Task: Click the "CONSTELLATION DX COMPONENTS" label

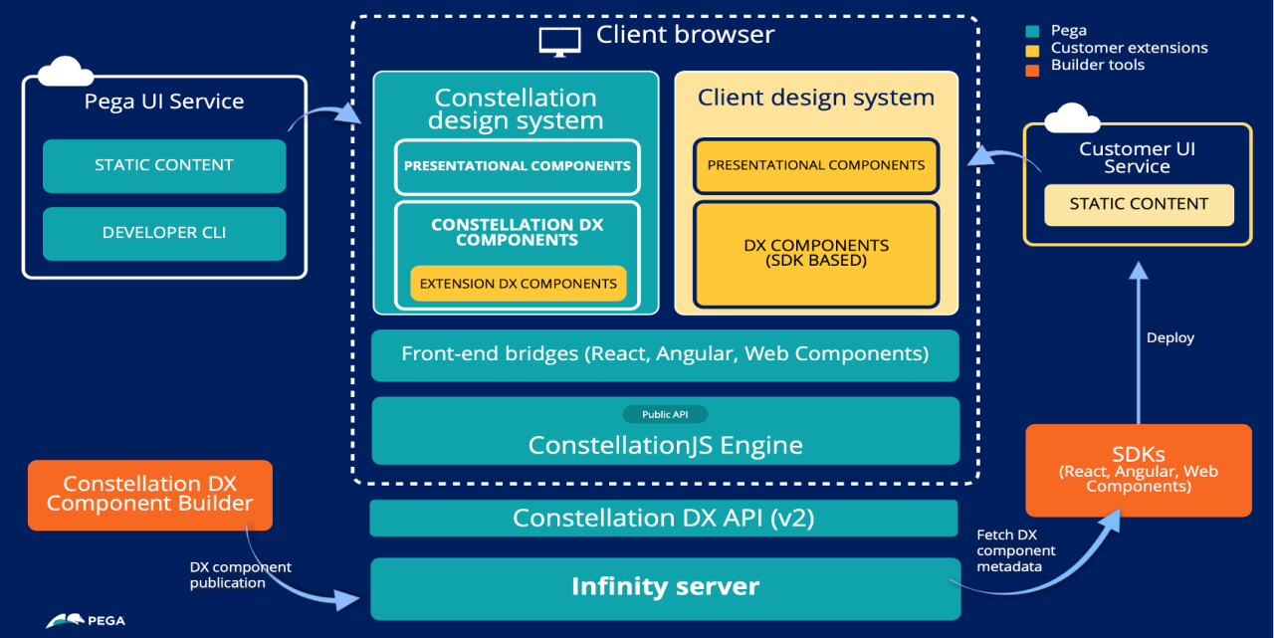Action: point(518,232)
